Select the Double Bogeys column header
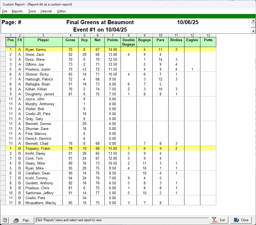 [129, 42]
